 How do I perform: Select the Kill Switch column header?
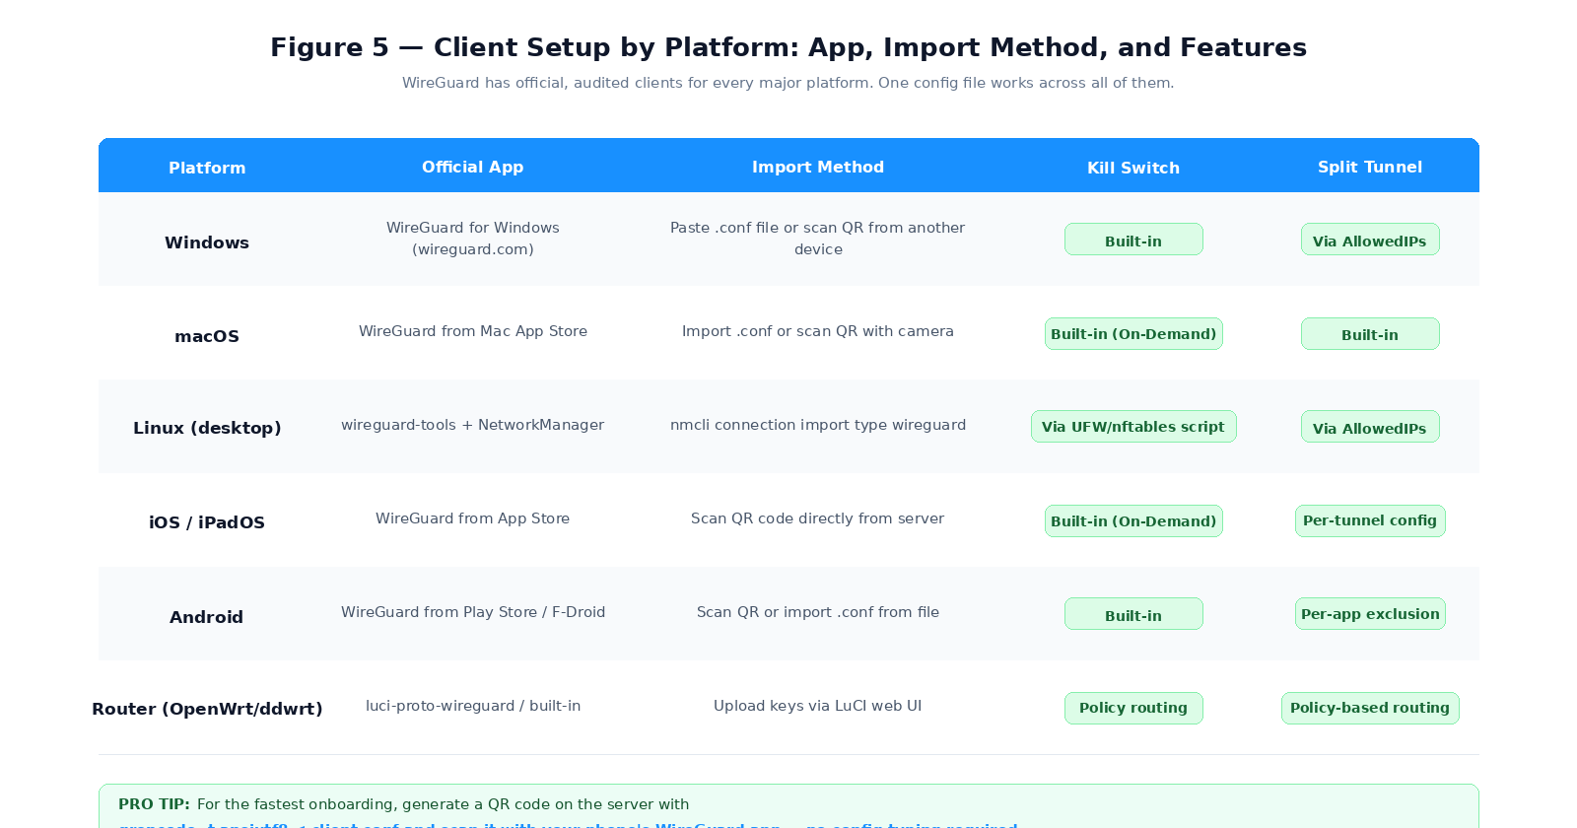pos(1133,168)
